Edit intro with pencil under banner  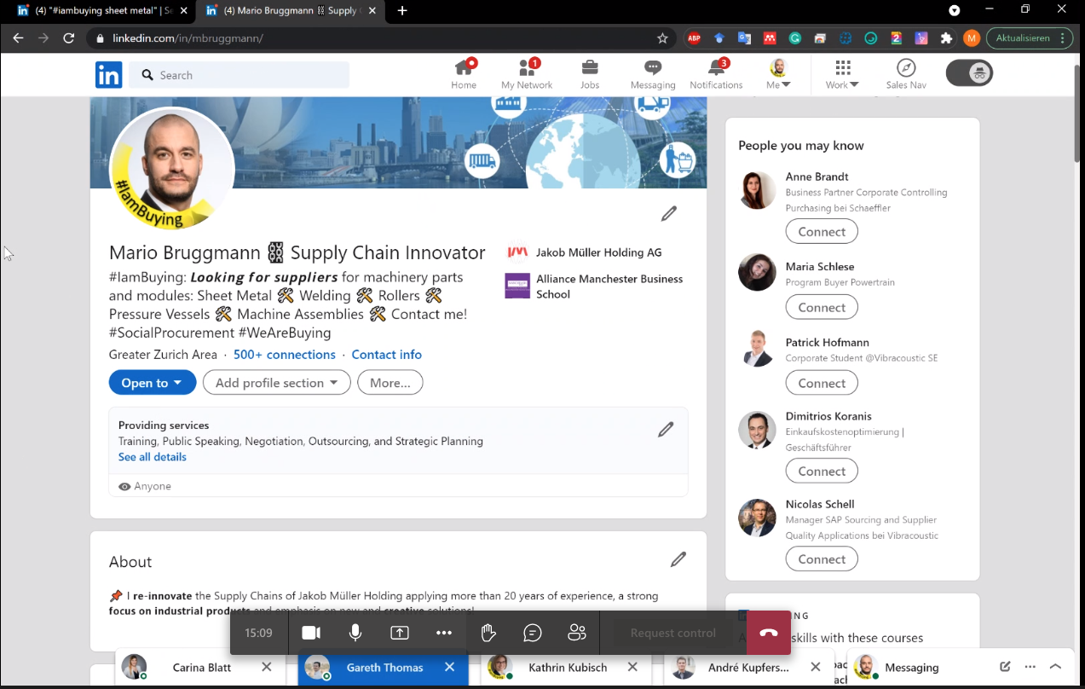click(669, 214)
